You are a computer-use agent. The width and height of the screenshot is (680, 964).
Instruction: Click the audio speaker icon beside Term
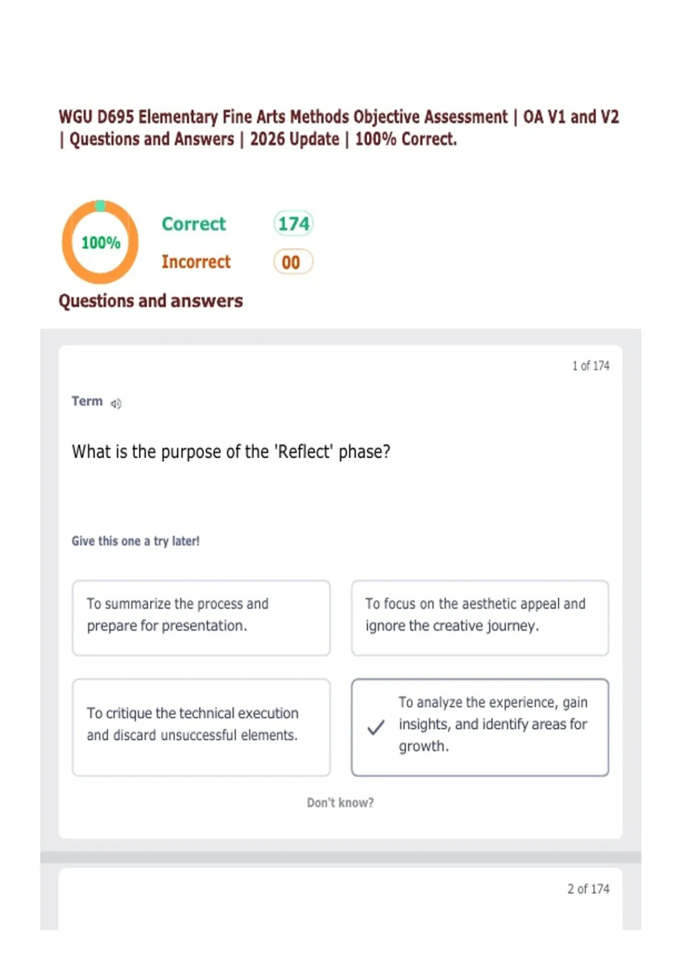[116, 404]
